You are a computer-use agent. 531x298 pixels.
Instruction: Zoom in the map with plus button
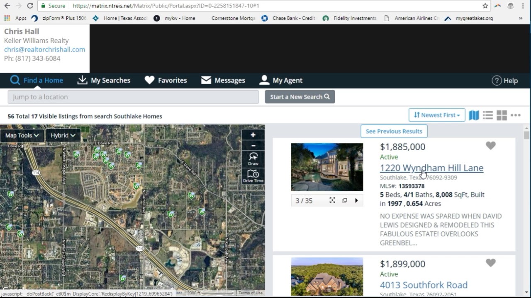(x=253, y=135)
